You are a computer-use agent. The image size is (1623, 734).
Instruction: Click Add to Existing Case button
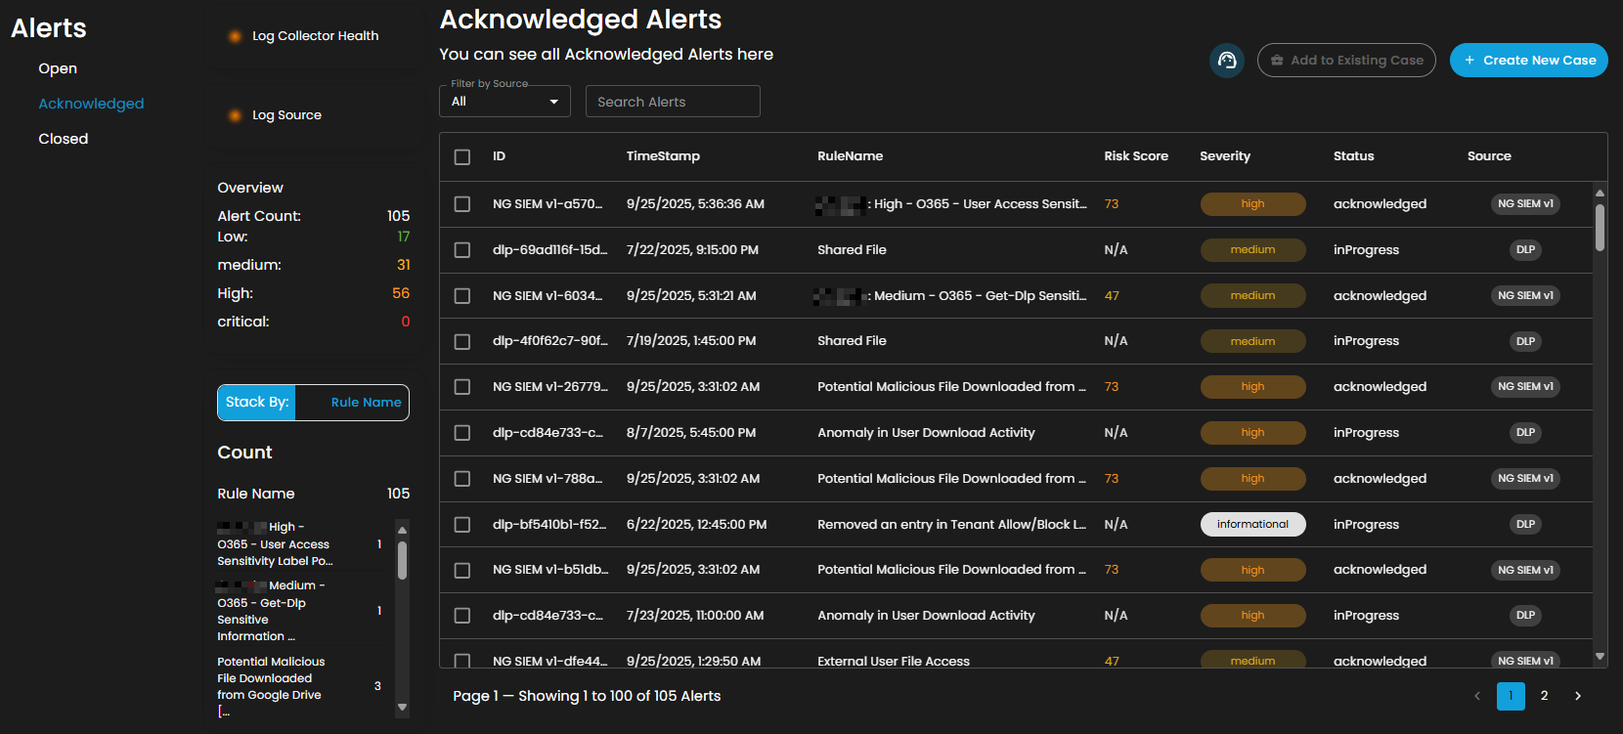pyautogui.click(x=1346, y=61)
